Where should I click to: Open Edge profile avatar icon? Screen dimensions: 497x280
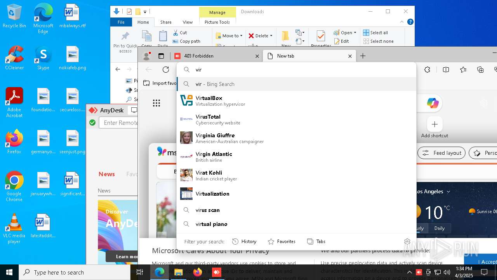[x=147, y=56]
